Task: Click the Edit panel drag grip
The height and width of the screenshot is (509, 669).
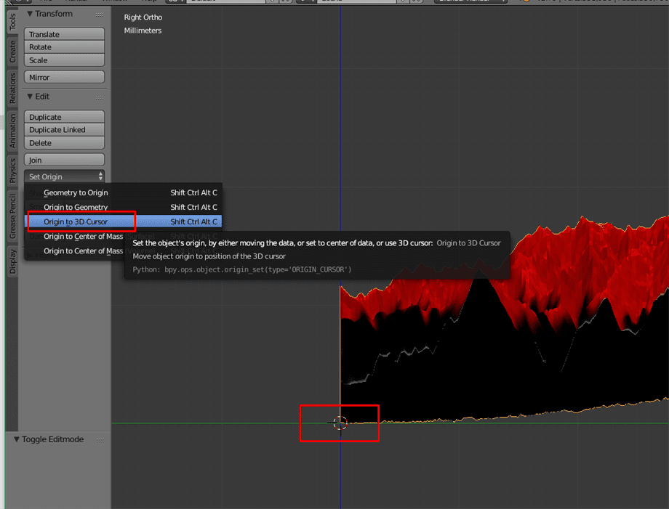Action: pos(100,97)
